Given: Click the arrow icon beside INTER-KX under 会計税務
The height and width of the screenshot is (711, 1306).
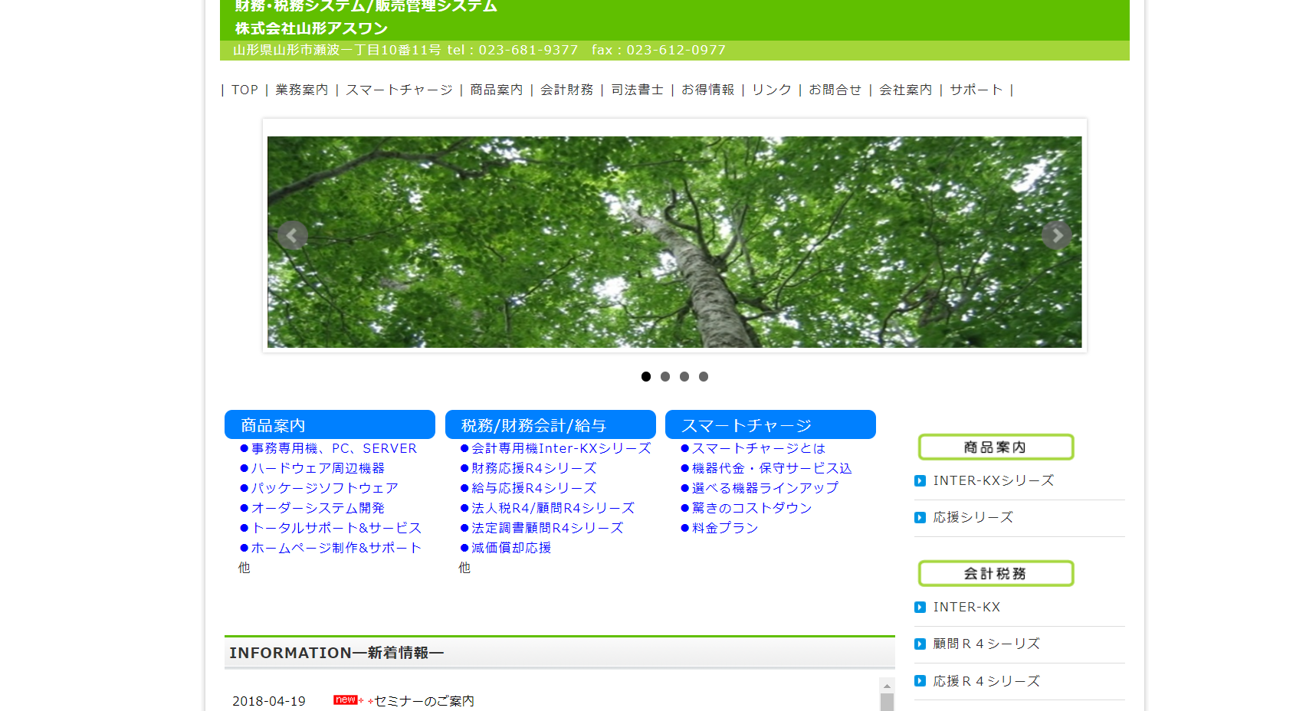Looking at the screenshot, I should tap(920, 607).
